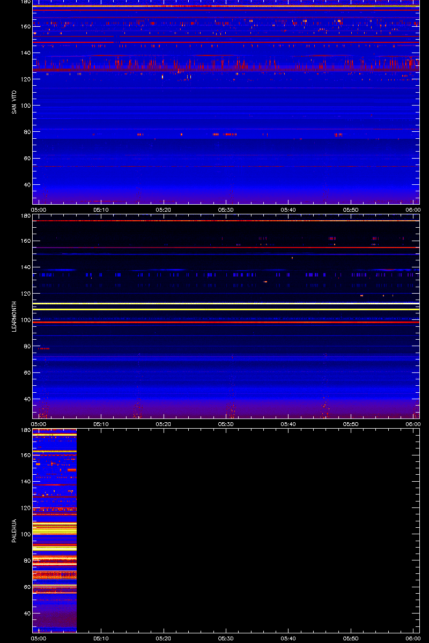Viewport: 429px width, 643px height.
Task: Click the LEARMONTH station label
Action: 14,316
